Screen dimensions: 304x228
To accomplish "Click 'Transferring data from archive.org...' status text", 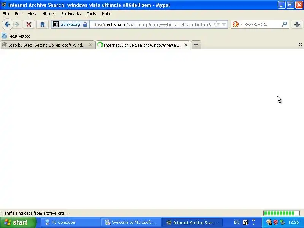I will (x=34, y=213).
